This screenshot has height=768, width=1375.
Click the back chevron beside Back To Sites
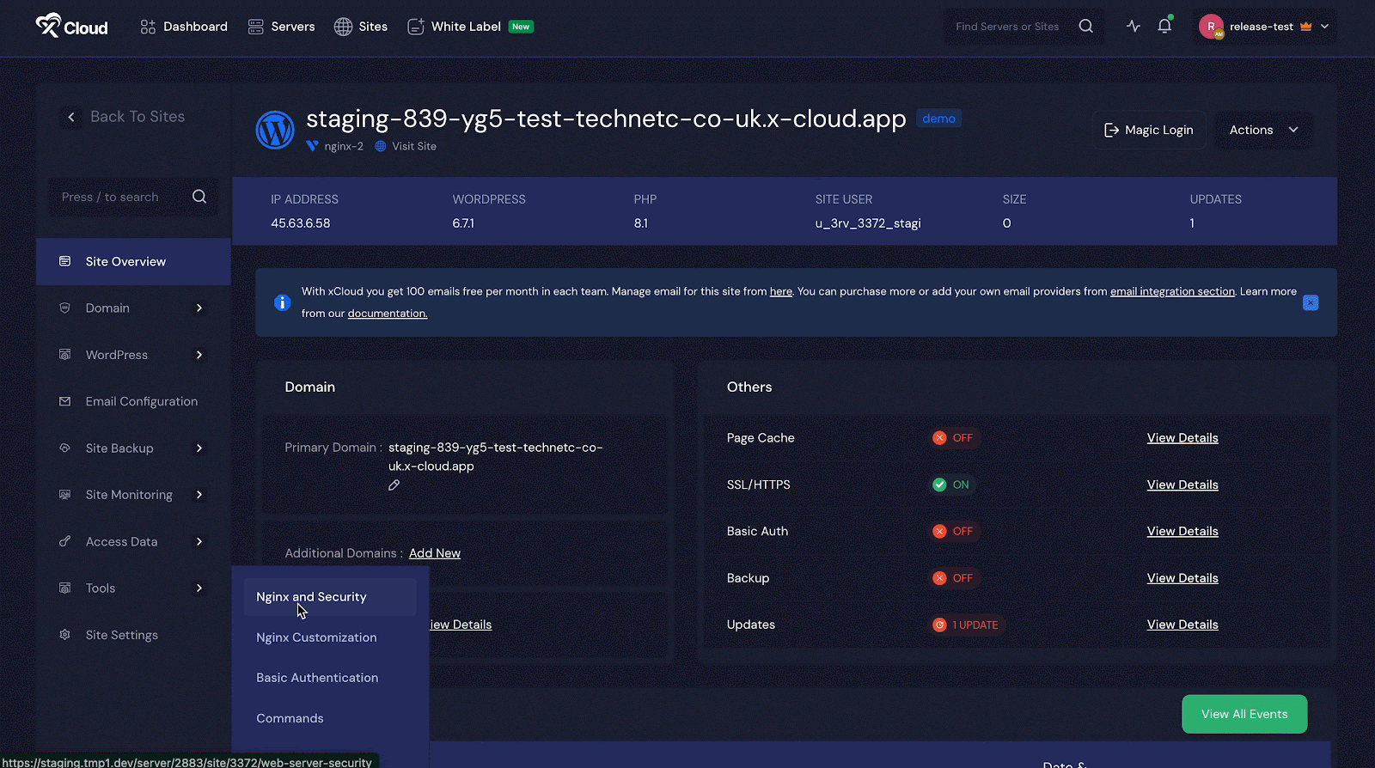pos(71,117)
